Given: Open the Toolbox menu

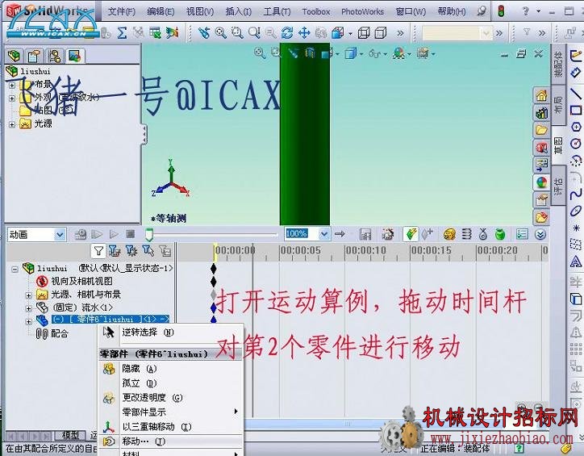Looking at the screenshot, I should tap(316, 11).
